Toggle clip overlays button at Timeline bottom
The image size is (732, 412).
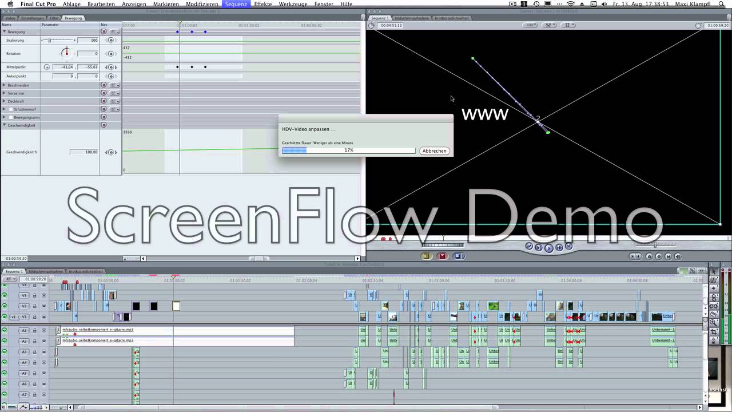[23, 407]
